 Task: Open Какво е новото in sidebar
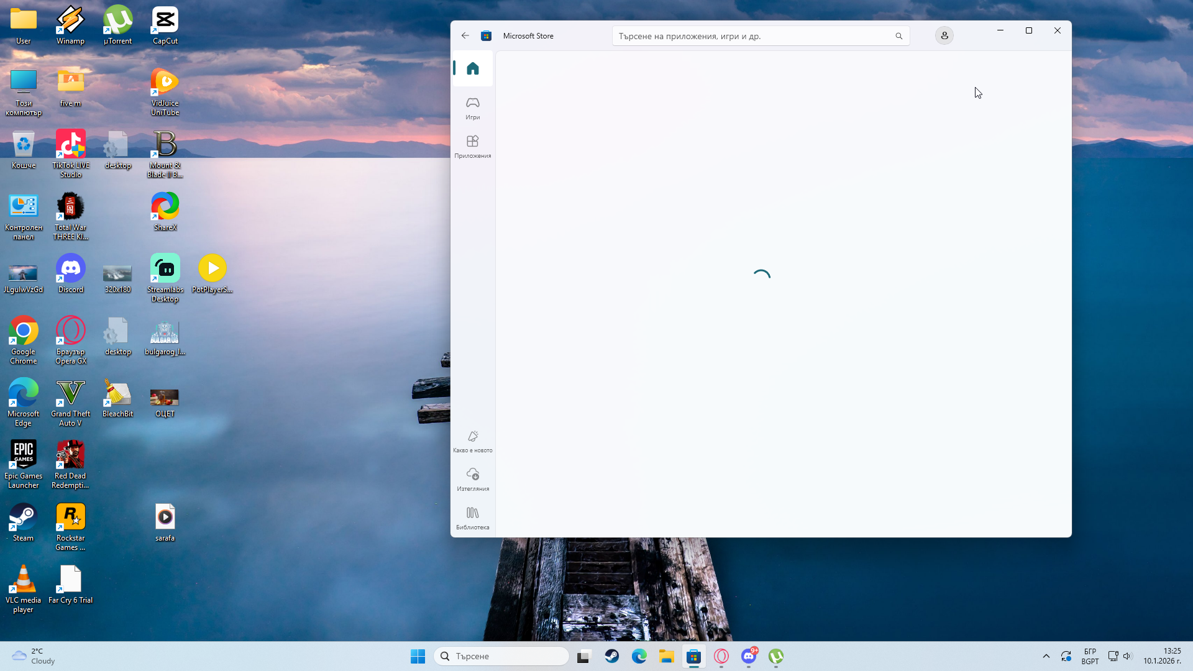[x=472, y=441]
